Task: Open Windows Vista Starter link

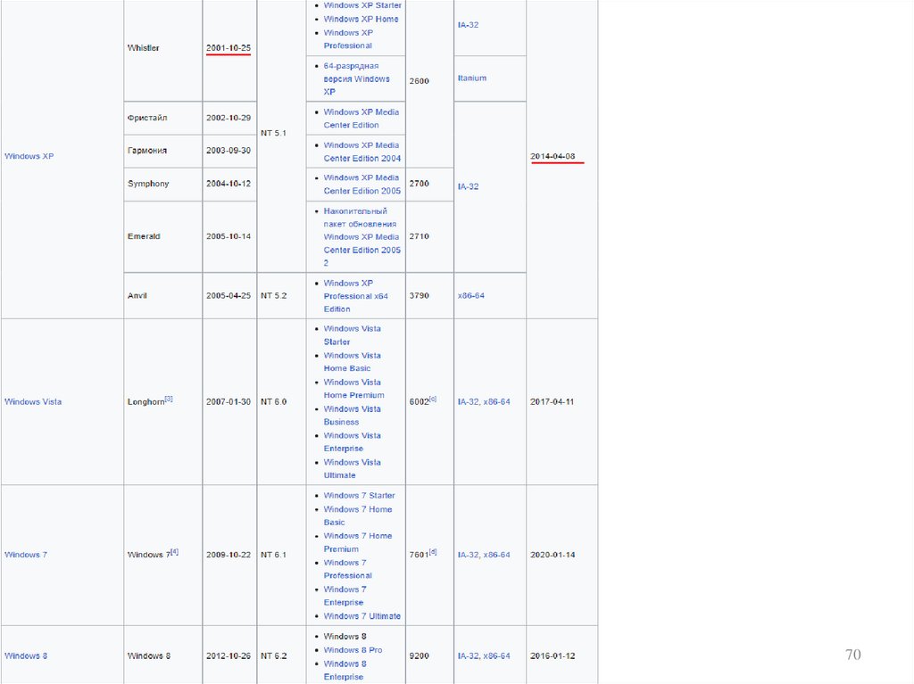Action: (352, 335)
